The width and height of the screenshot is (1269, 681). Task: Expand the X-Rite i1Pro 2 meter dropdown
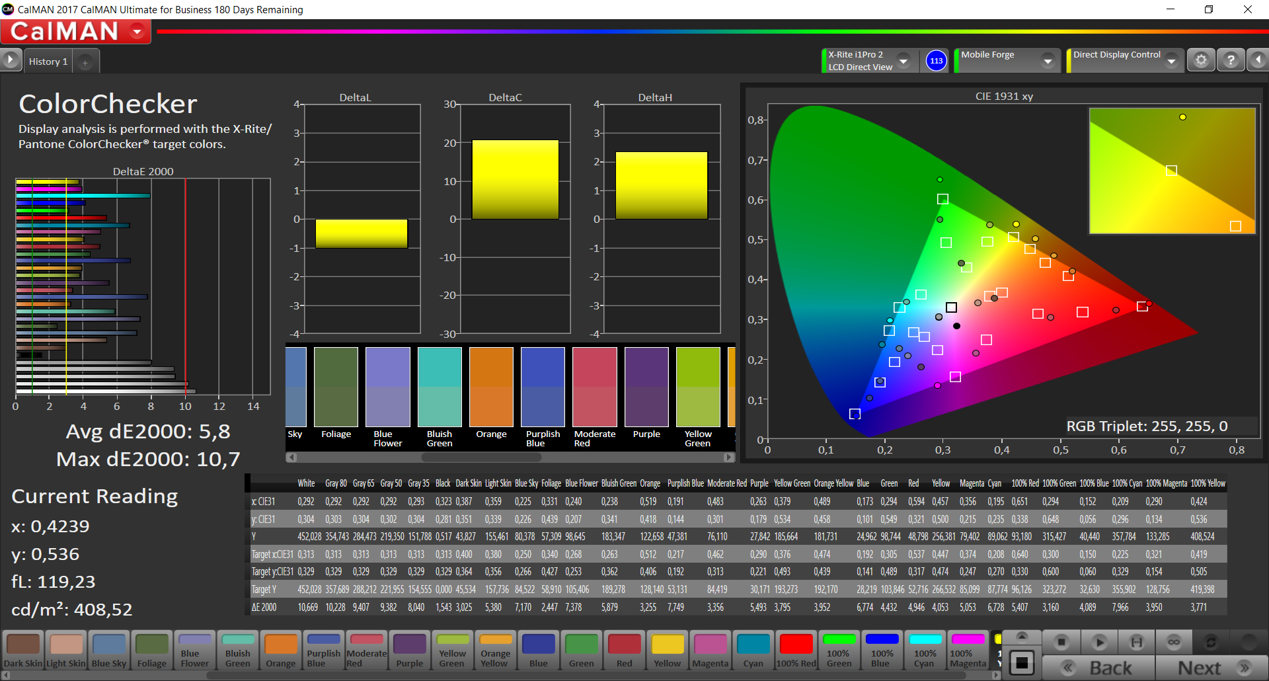click(904, 61)
